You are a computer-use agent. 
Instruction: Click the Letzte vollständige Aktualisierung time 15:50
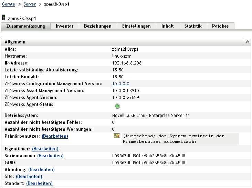[x=118, y=70]
